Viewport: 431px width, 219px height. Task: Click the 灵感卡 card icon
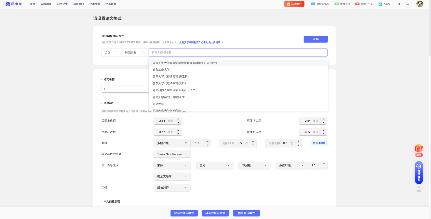point(313,4)
